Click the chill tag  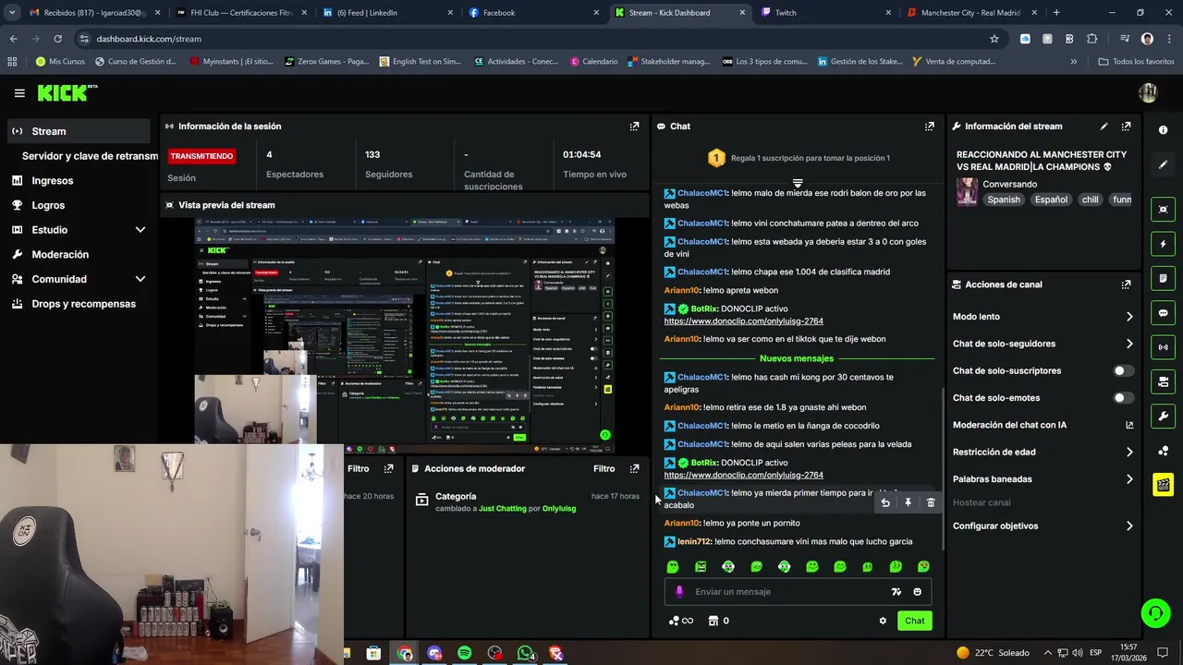click(x=1091, y=199)
